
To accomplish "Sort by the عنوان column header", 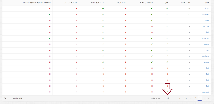I will click(207, 2).
